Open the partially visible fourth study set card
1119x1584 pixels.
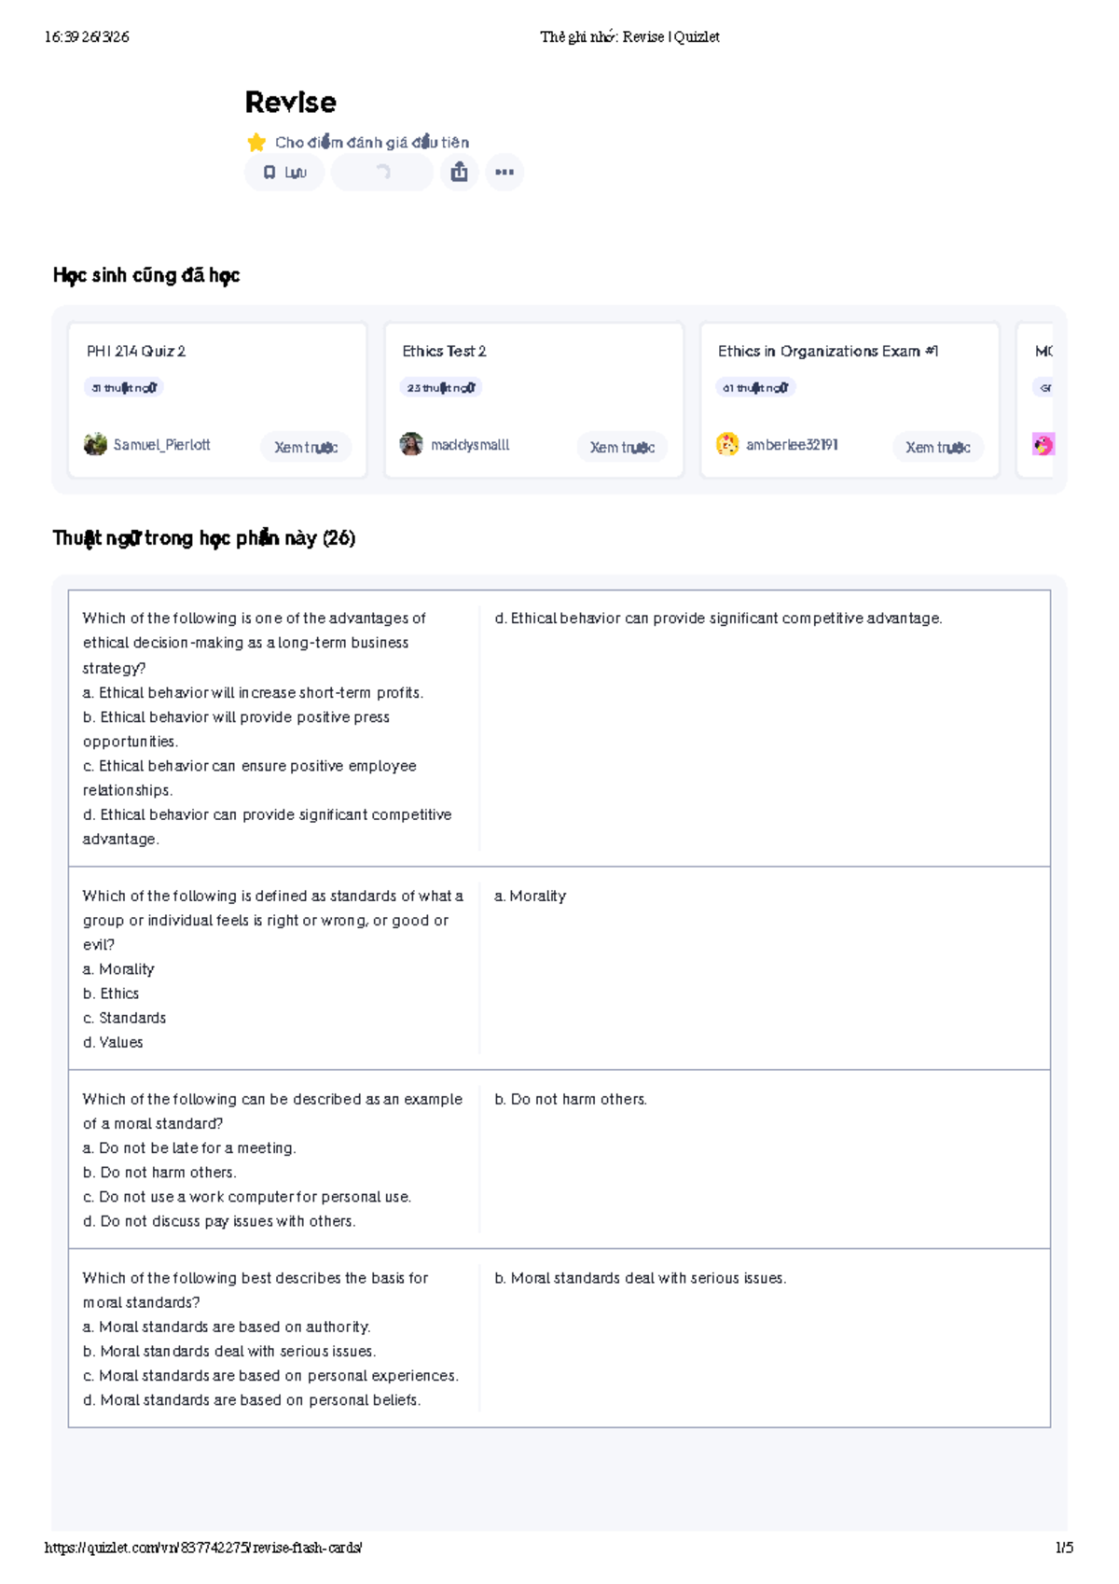pos(1035,400)
